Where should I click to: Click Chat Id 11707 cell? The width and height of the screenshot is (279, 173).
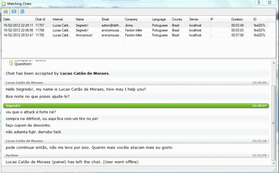tap(40, 25)
